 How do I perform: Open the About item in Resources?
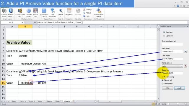[87, 13]
